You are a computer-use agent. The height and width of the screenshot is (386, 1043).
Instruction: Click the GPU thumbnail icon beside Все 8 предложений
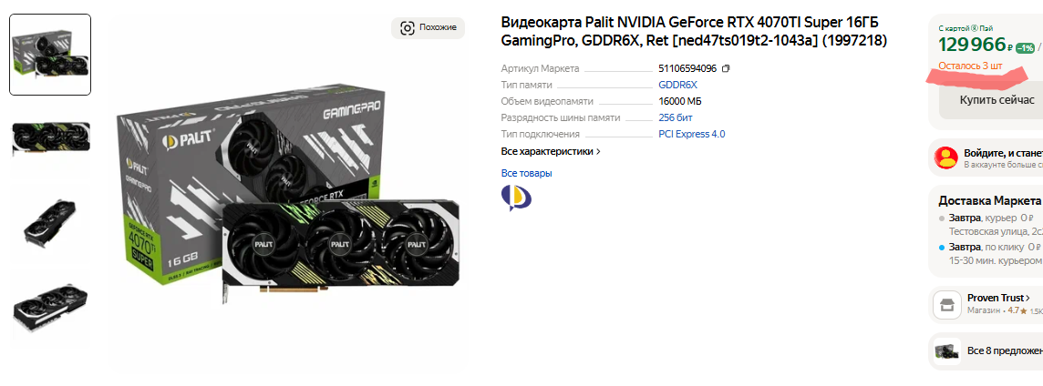(945, 350)
